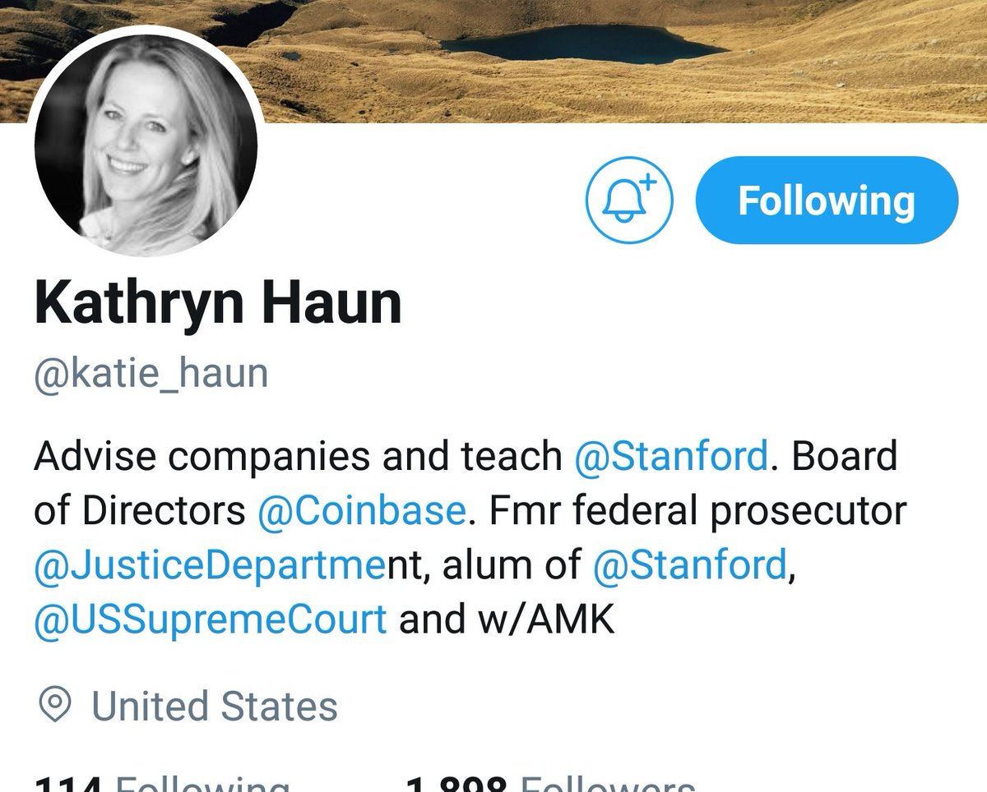Open Kathryn Haun's circular profile photo

146,145
